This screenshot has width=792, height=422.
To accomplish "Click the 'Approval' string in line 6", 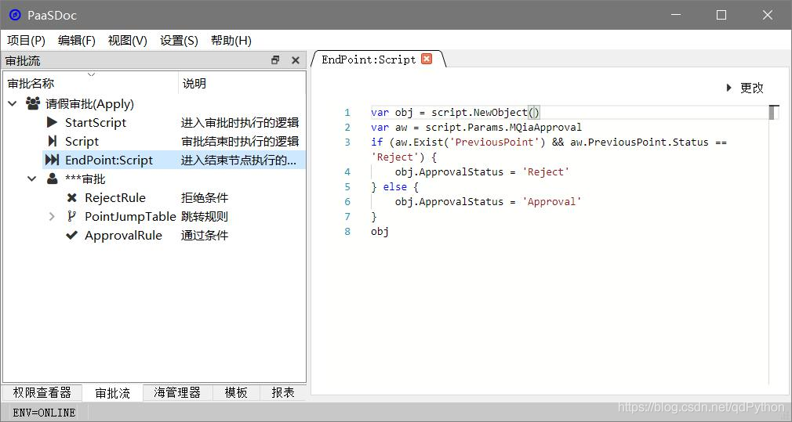I will 552,202.
